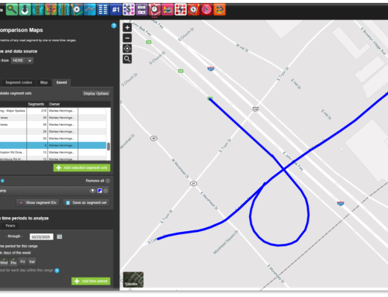Screen dimensions: 388x297
Task: Open the red clock comparison maps tool
Action: tap(154, 10)
